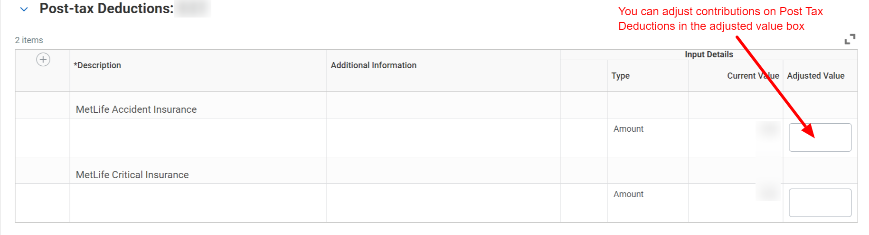The image size is (869, 235).
Task: Collapse the Post-tax Deductions section chevron
Action: (24, 9)
